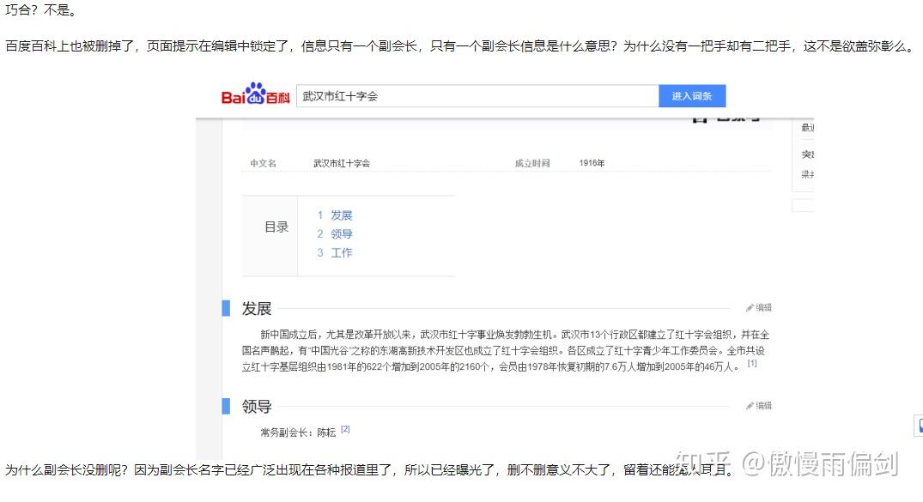This screenshot has width=923, height=502.
Task: Click the 目录 contents label
Action: tap(276, 227)
